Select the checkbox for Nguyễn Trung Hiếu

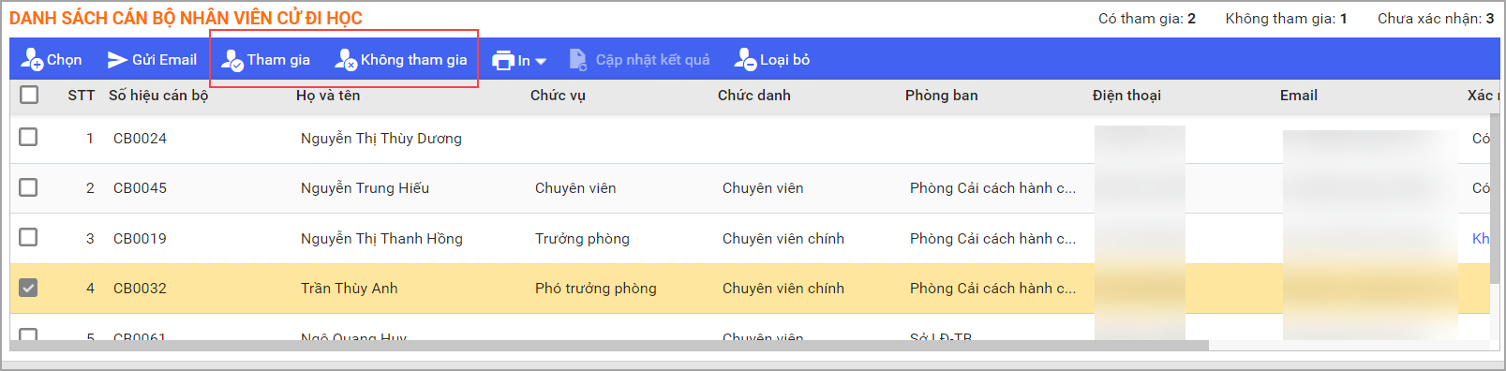point(29,187)
